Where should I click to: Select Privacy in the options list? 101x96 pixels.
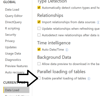[x=10, y=41]
